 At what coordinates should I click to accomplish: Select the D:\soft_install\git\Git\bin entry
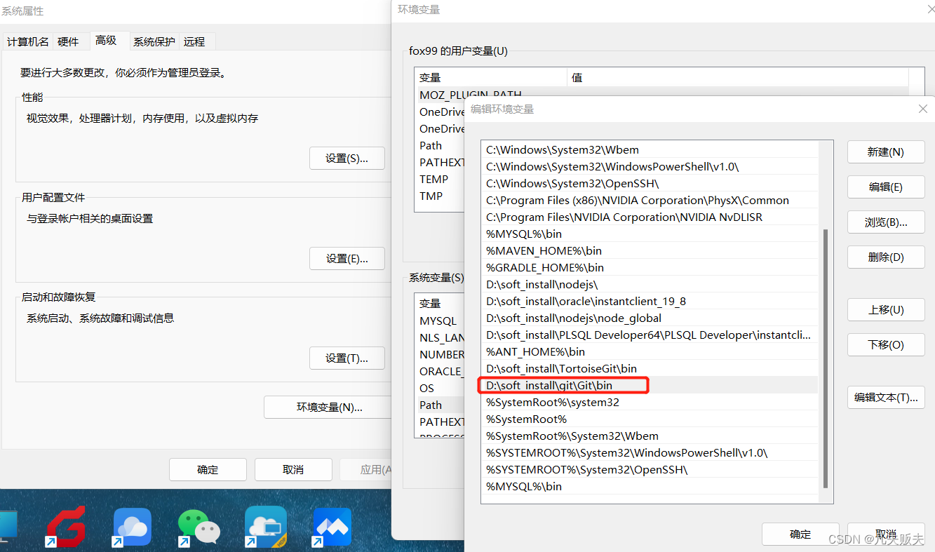point(650,385)
